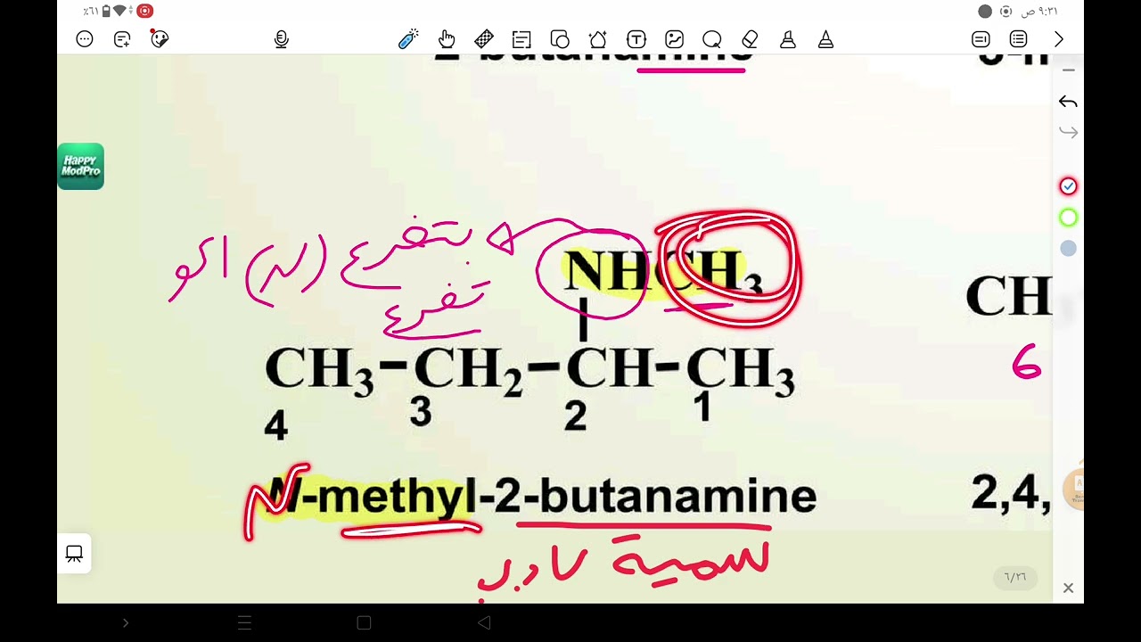Tap the presentation screen button
1141x642 pixels.
coord(74,554)
